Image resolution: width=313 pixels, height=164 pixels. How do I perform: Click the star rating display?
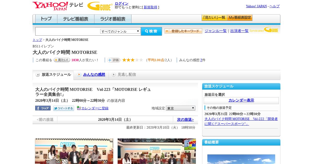pyautogui.click(x=133, y=60)
